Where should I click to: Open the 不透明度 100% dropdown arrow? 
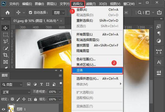pos(60,92)
